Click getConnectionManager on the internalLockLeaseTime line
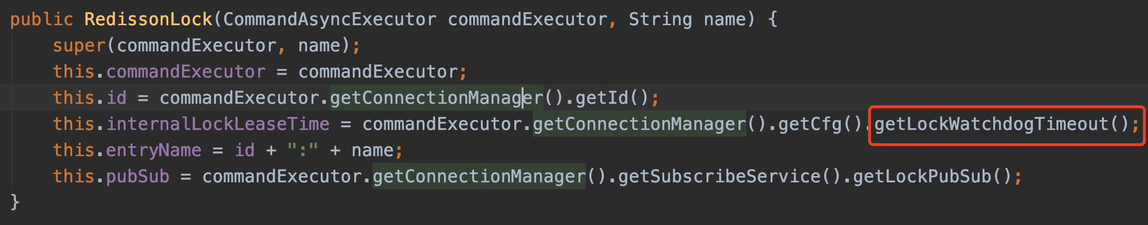Viewport: 1148px width, 225px height. pyautogui.click(x=639, y=124)
